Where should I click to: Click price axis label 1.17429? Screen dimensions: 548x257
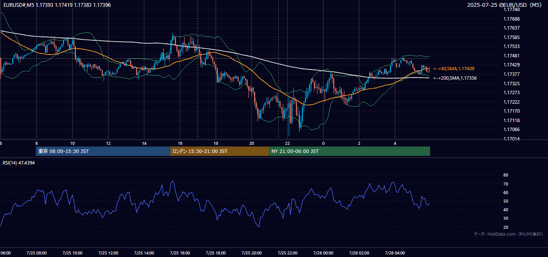pyautogui.click(x=512, y=65)
